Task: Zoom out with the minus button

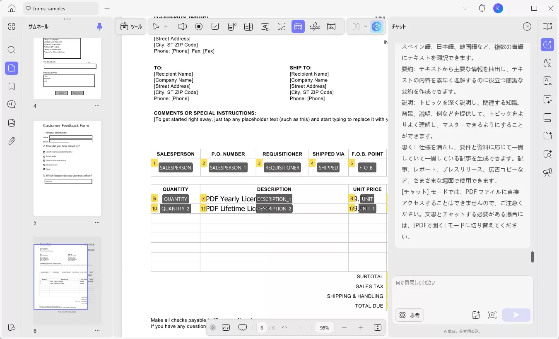Action: [344, 327]
